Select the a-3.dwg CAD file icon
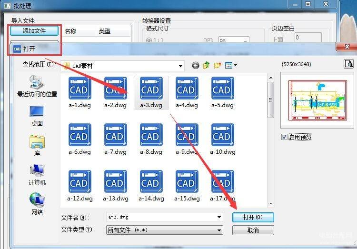 (151, 88)
